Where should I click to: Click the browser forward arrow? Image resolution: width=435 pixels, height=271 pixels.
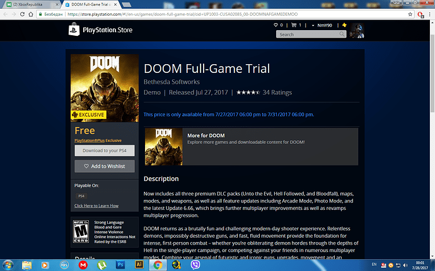[x=14, y=14]
